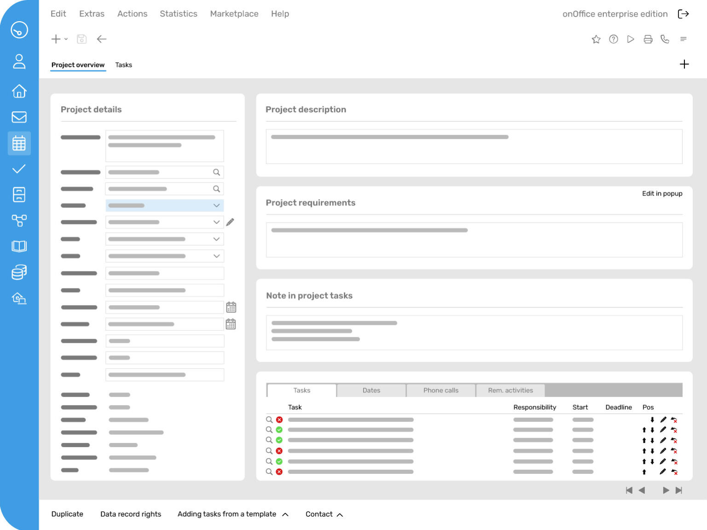
Task: Click the printer icon
Action: pyautogui.click(x=648, y=39)
